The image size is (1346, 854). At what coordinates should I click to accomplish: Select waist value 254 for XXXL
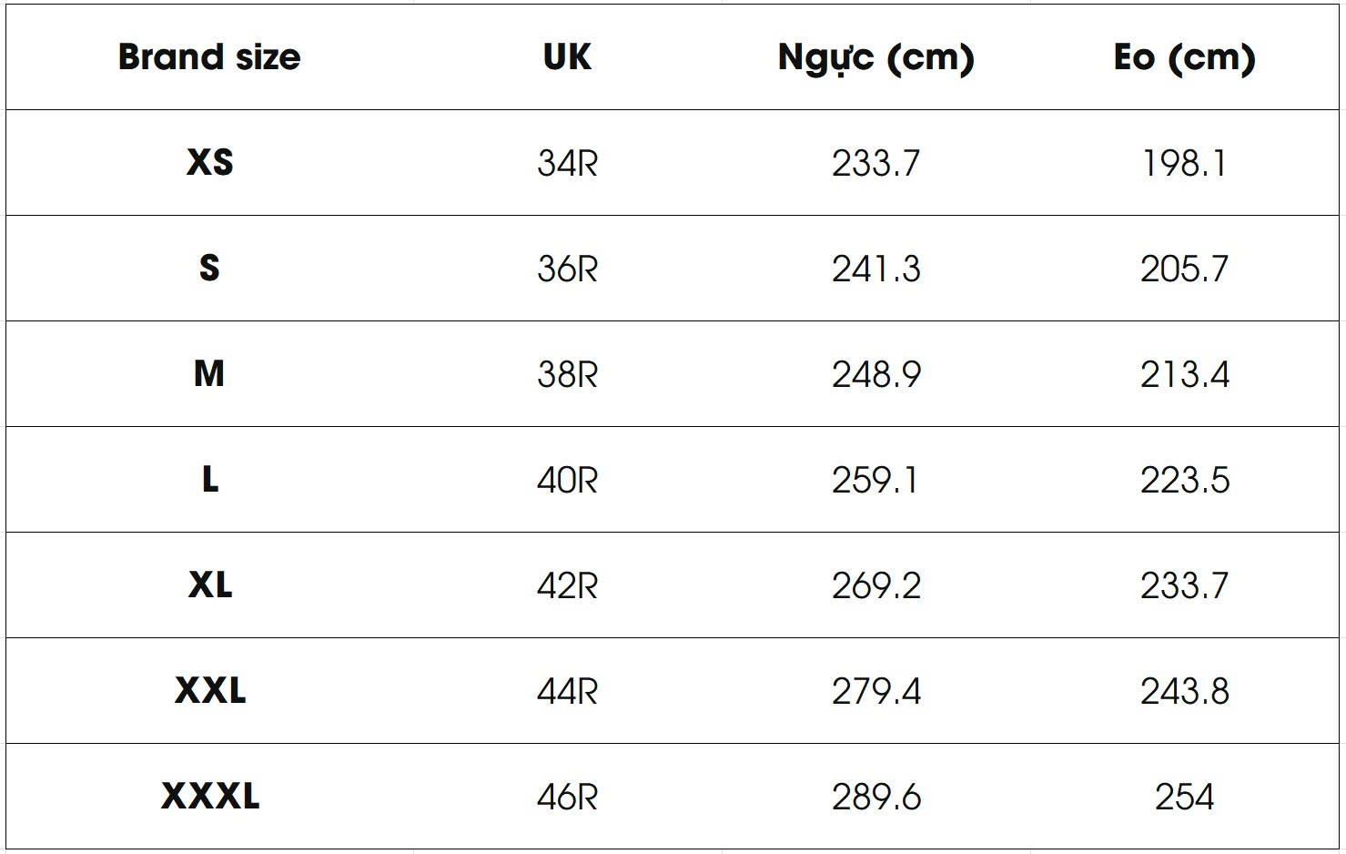coord(1184,798)
